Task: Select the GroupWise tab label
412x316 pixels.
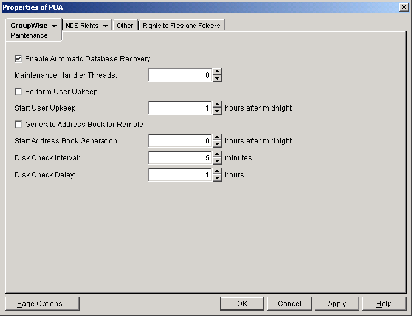Action: click(x=29, y=26)
